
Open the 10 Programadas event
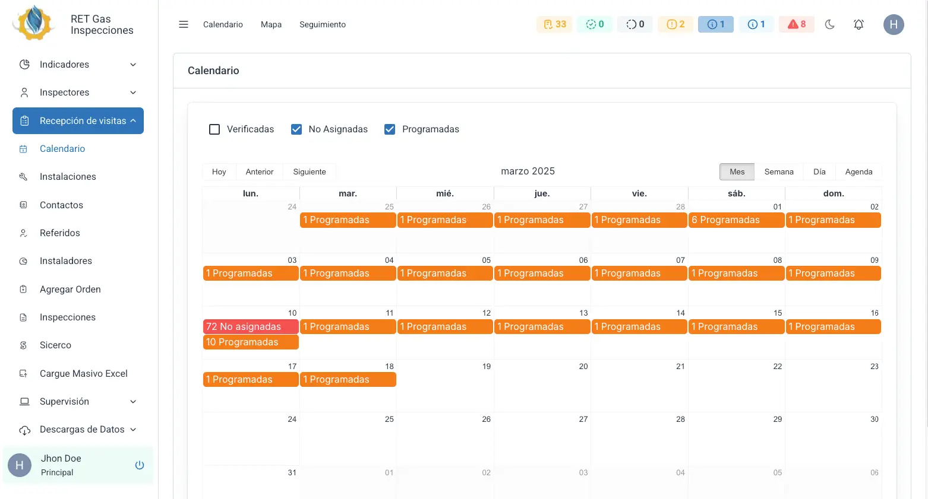(251, 342)
